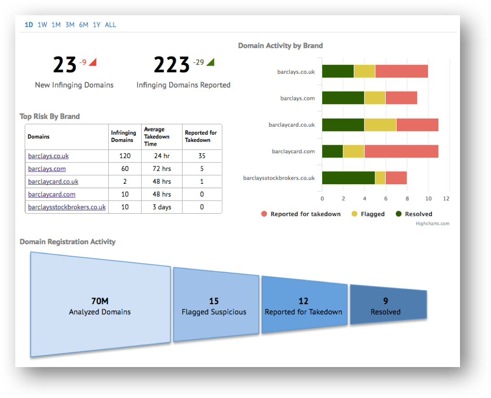491x398 pixels.
Task: Click the 24 hr takedown time cell
Action: pos(162,156)
